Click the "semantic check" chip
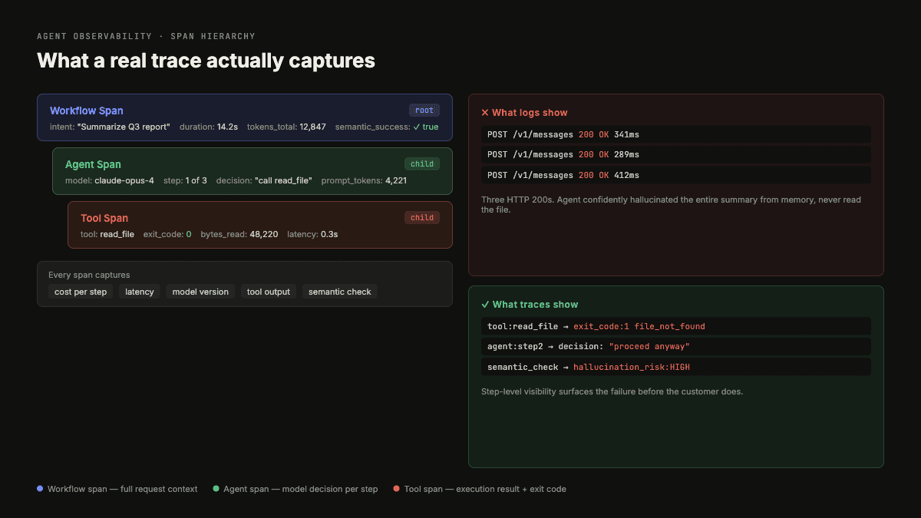This screenshot has width=921, height=518. click(340, 292)
